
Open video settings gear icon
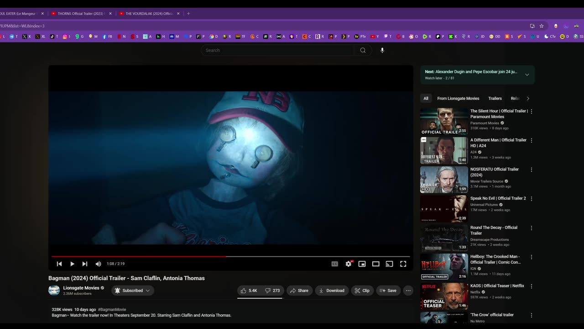(349, 264)
